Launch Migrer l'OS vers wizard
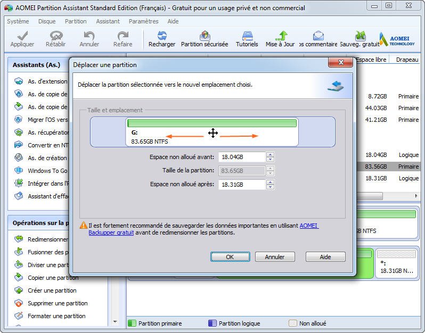The height and width of the screenshot is (333, 425). tap(40, 119)
